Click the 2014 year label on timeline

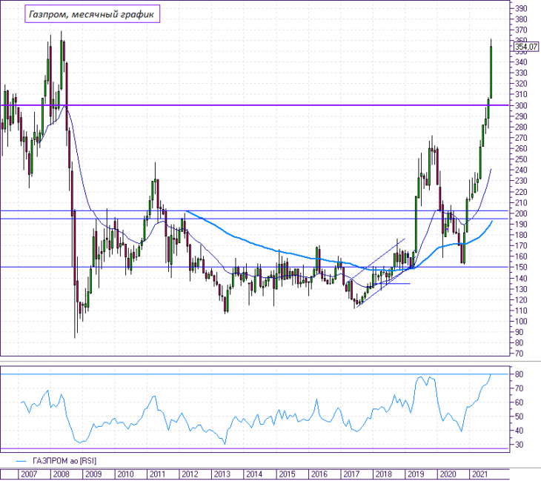pos(254,474)
